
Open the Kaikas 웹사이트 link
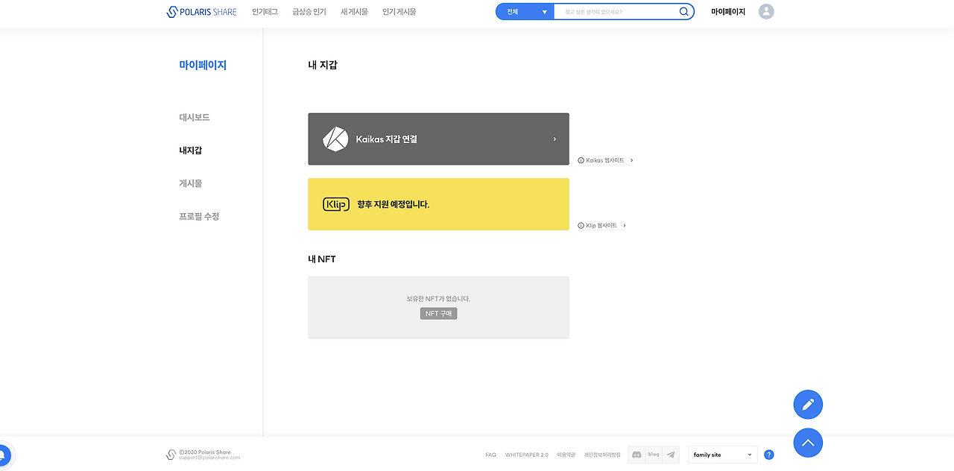pyautogui.click(x=606, y=160)
